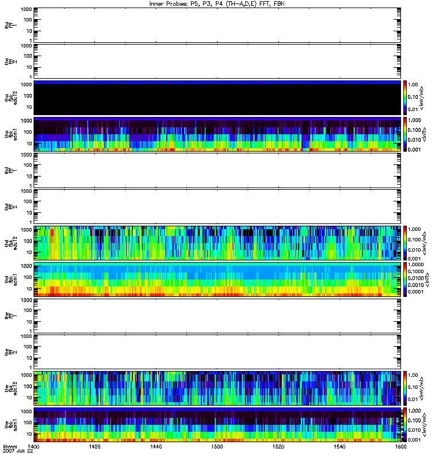The height and width of the screenshot is (463, 434).
Task: Click the 'the fff 2' y-axis label
Action: (x=11, y=352)
